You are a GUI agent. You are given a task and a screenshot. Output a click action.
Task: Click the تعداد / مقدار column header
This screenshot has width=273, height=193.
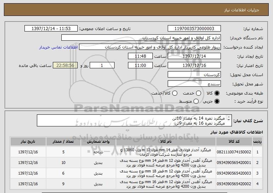pos(63,142)
